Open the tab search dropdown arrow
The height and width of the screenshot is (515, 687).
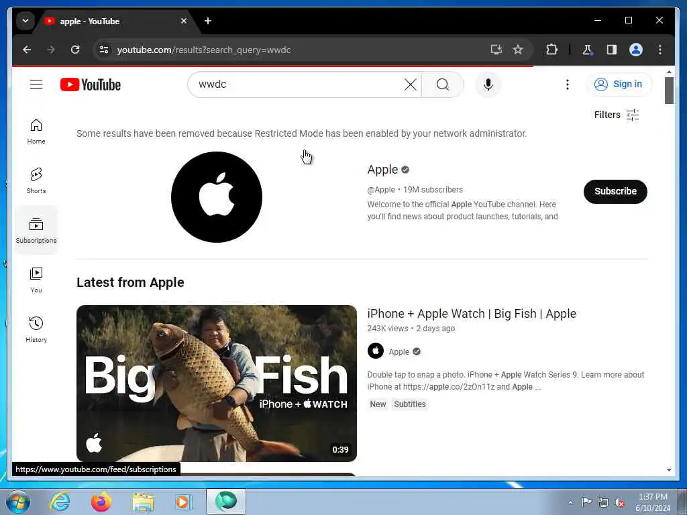pos(25,21)
